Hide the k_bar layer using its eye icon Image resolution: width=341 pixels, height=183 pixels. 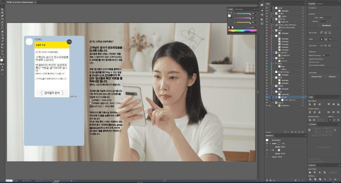pyautogui.click(x=267, y=31)
